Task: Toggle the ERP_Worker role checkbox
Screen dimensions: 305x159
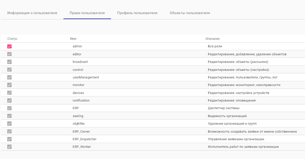Action: 9,147
